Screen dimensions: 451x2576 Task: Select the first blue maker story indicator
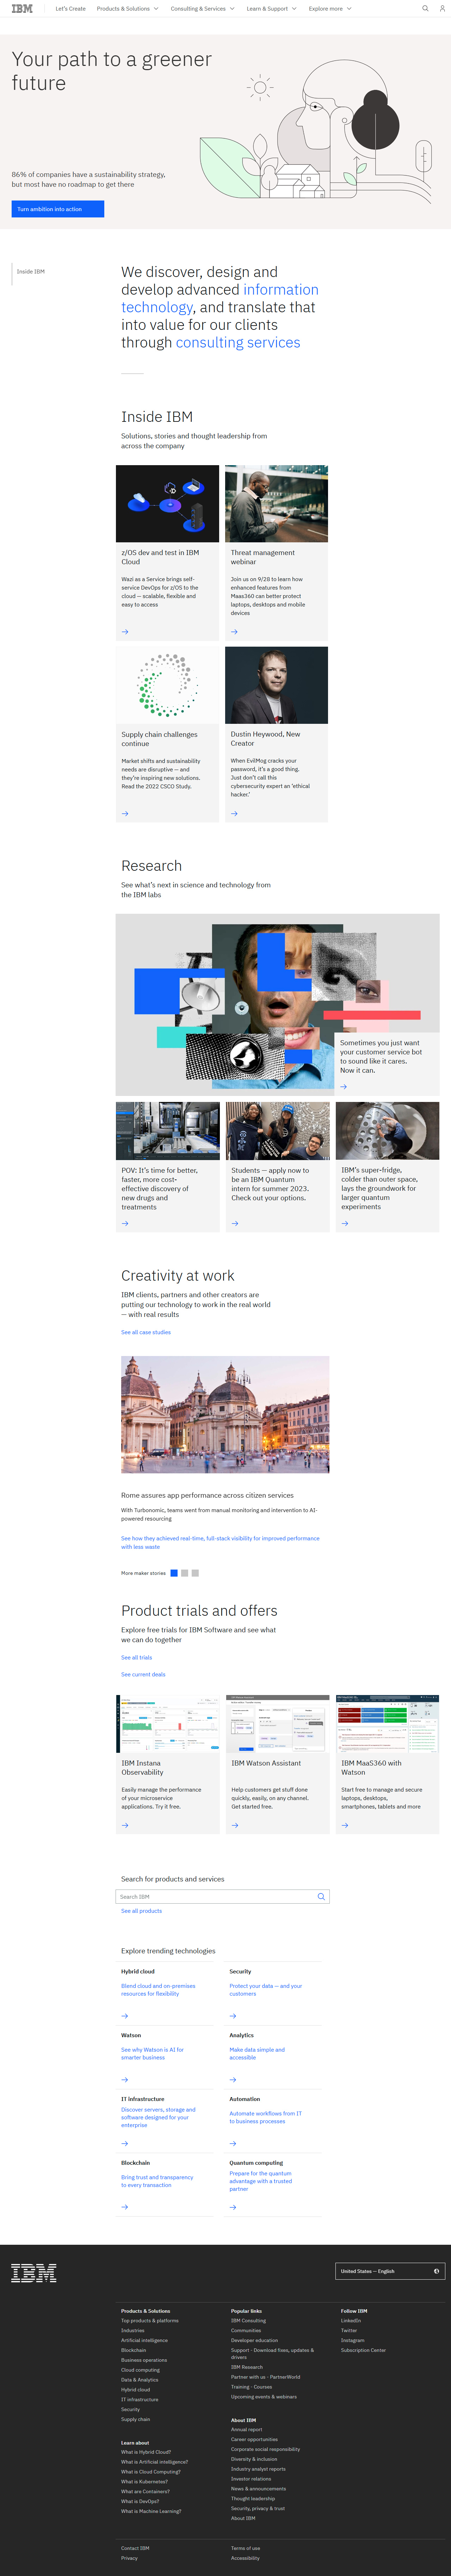coord(174,1573)
